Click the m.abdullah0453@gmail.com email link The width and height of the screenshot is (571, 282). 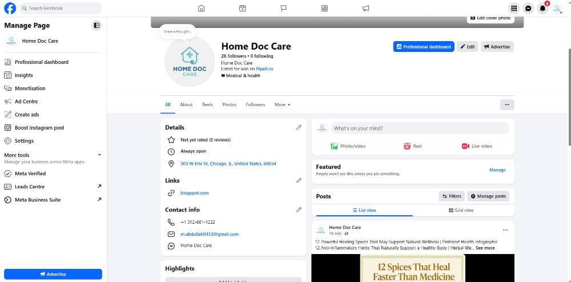pyautogui.click(x=210, y=234)
